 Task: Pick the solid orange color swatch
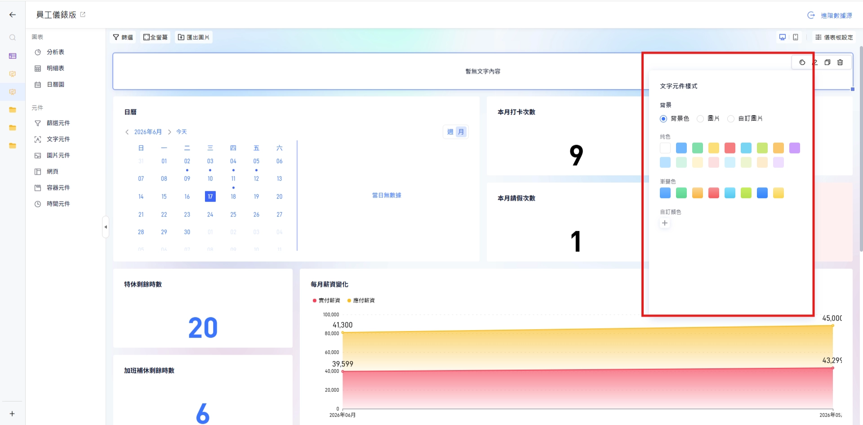[x=778, y=148]
